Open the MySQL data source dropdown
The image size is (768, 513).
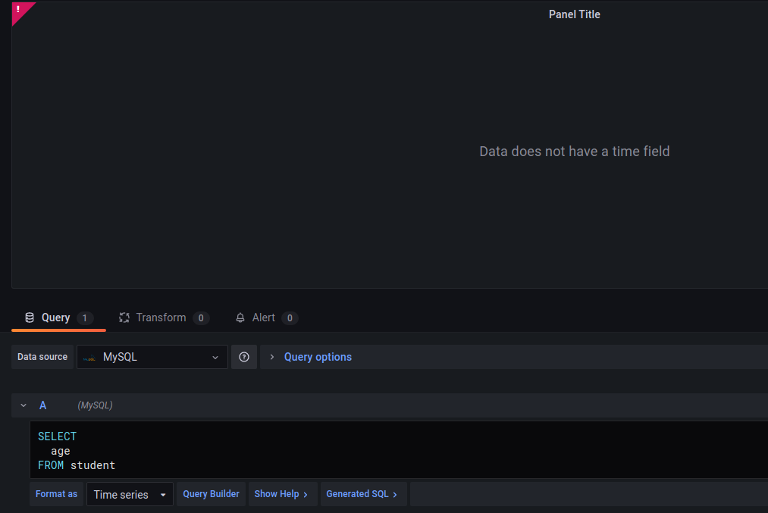tap(152, 357)
